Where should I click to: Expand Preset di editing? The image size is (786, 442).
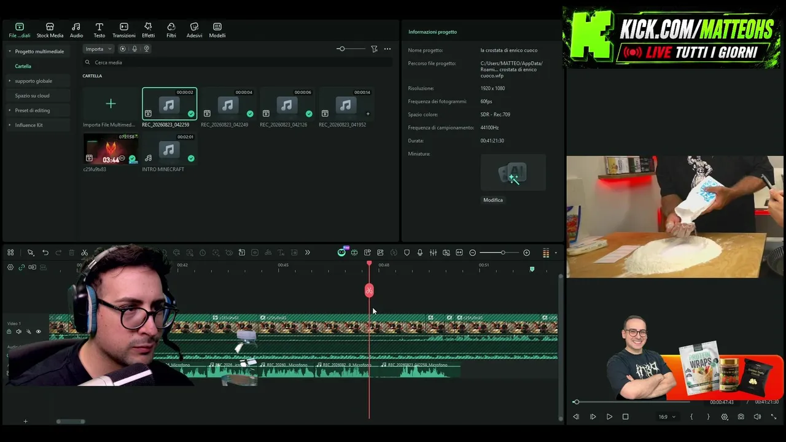9,110
